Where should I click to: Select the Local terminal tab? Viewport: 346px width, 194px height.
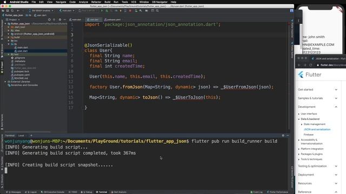(x=21, y=135)
